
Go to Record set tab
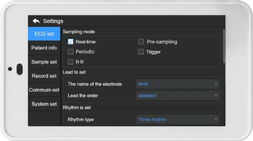tap(44, 76)
